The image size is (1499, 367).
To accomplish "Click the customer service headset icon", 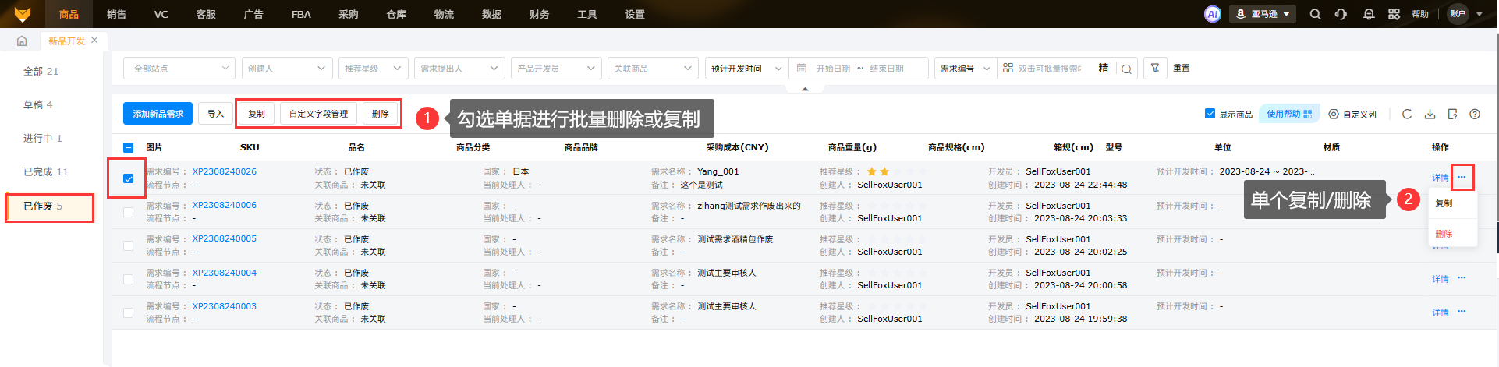I will pyautogui.click(x=1341, y=14).
